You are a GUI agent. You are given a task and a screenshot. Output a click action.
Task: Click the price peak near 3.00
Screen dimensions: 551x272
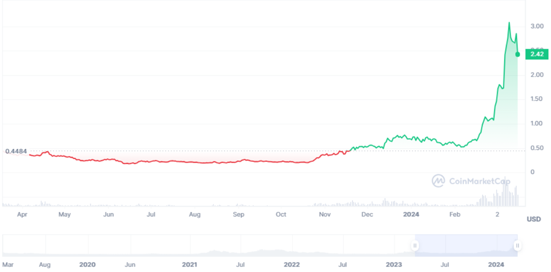click(509, 23)
